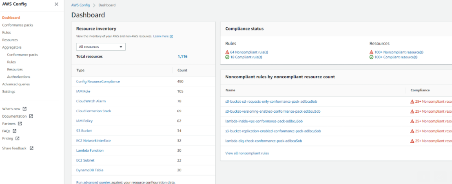Open Authorizations under Aggregators
Image resolution: width=452 pixels, height=184 pixels.
pos(19,77)
